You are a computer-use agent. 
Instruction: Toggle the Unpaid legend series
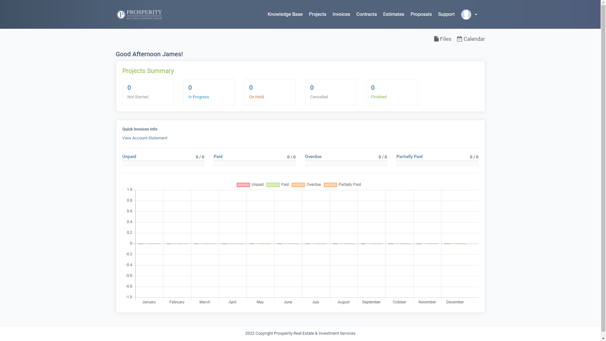[250, 185]
